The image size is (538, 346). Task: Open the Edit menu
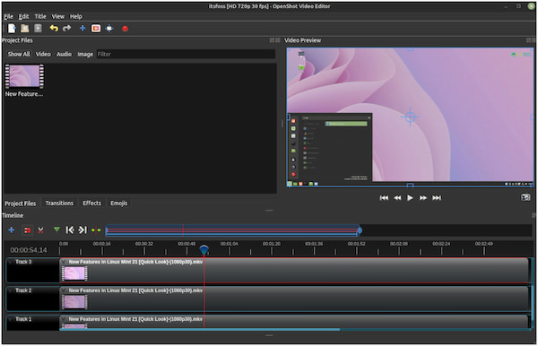23,16
